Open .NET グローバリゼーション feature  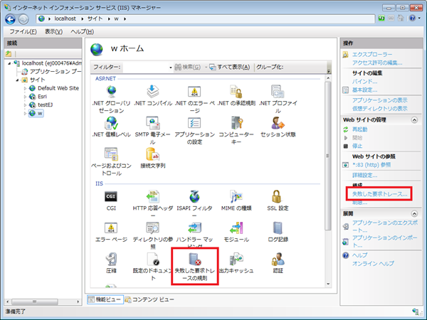click(112, 99)
